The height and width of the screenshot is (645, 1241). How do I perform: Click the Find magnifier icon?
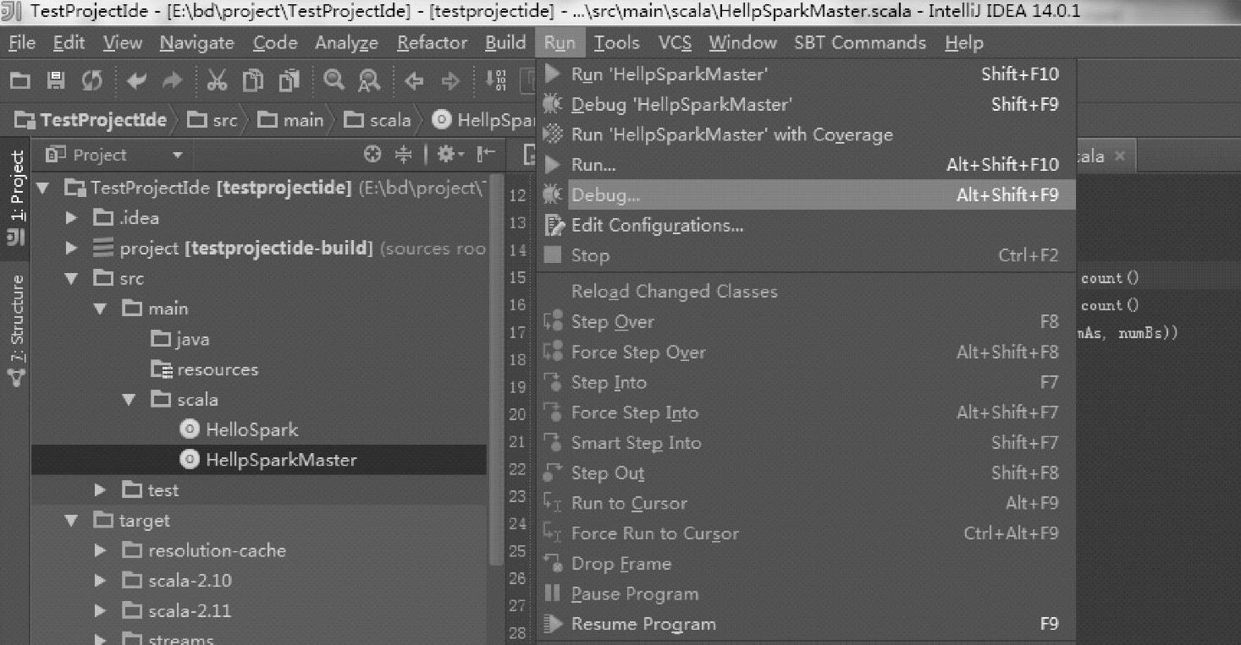click(x=334, y=80)
